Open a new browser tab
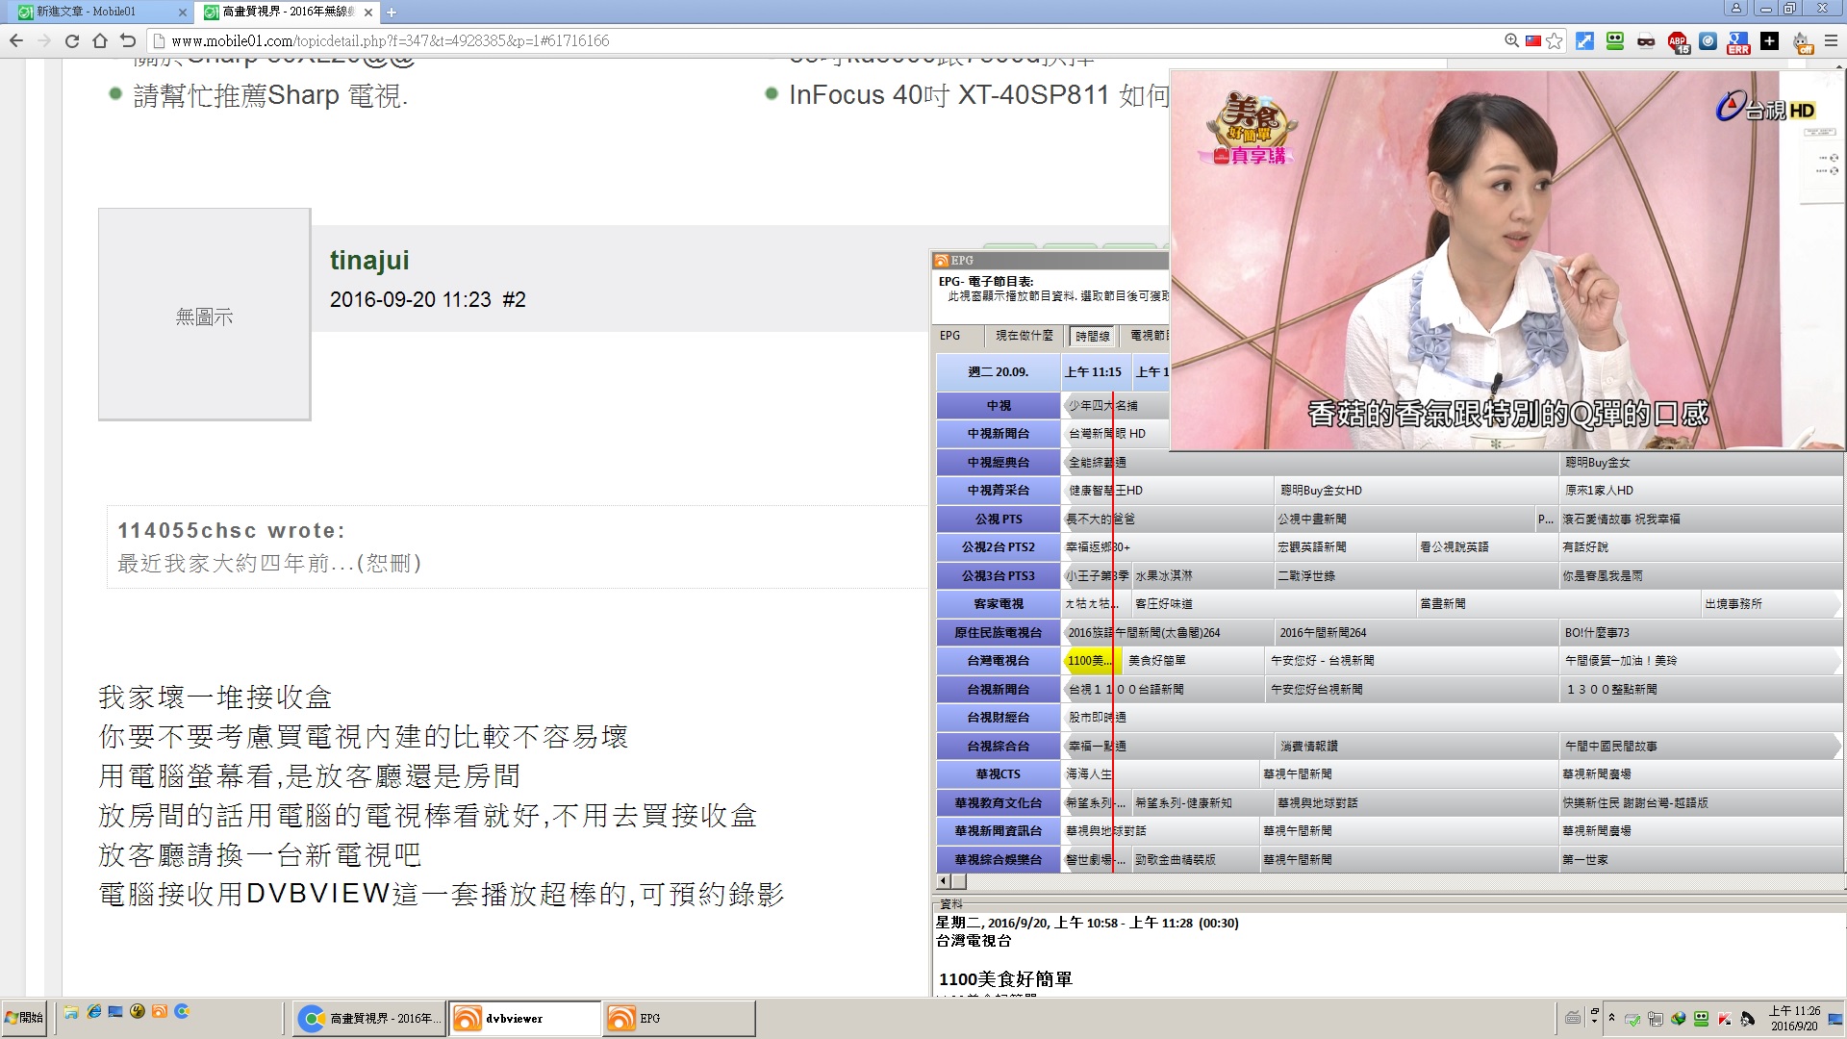 click(392, 13)
